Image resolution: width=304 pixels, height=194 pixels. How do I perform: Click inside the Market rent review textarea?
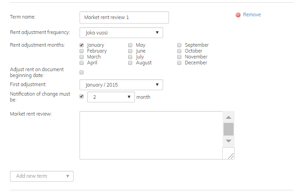click(x=151, y=135)
